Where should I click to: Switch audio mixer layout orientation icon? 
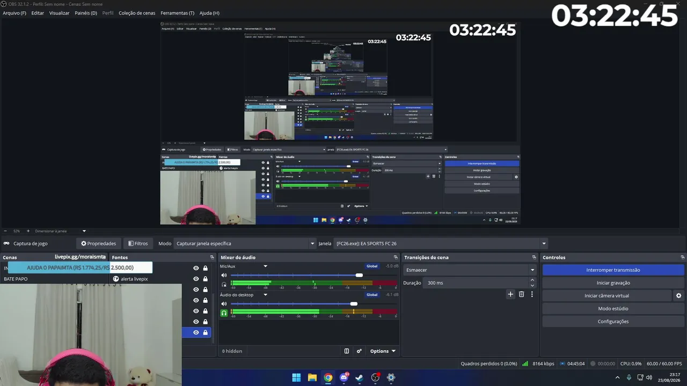[347, 351]
